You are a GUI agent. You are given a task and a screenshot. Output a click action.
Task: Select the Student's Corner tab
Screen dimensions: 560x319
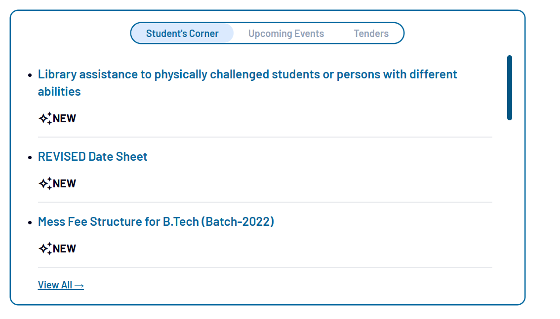click(182, 33)
